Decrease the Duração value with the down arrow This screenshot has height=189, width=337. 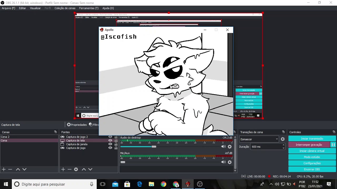coord(283,148)
